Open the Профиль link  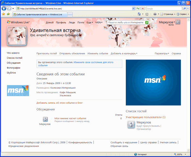click(61, 23)
